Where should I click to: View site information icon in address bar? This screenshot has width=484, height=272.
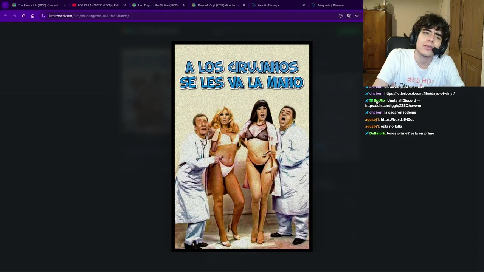pos(43,16)
